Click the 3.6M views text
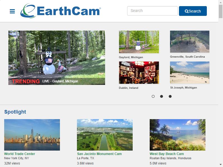 [85, 163]
